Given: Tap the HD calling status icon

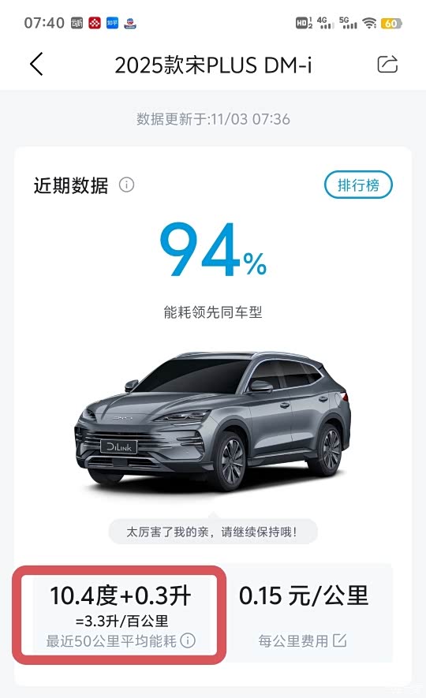Looking at the screenshot, I should tap(304, 23).
